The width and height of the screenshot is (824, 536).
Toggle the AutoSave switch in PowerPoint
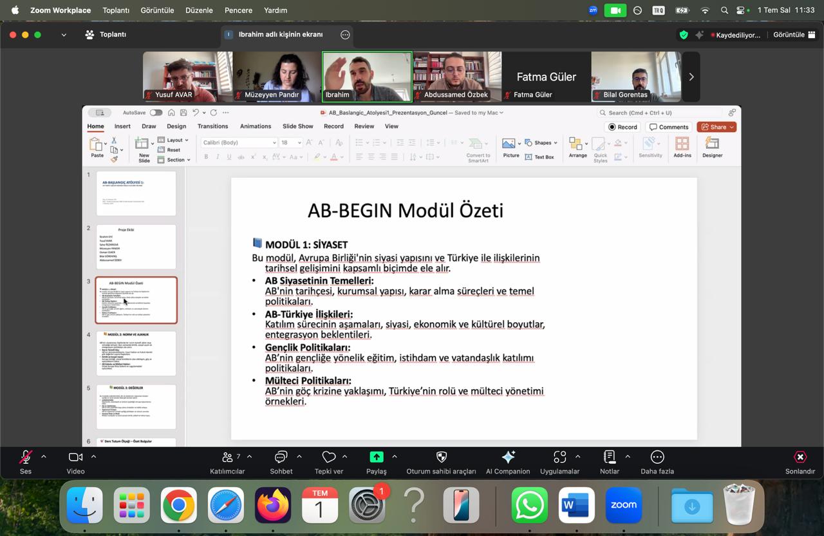pyautogui.click(x=156, y=113)
